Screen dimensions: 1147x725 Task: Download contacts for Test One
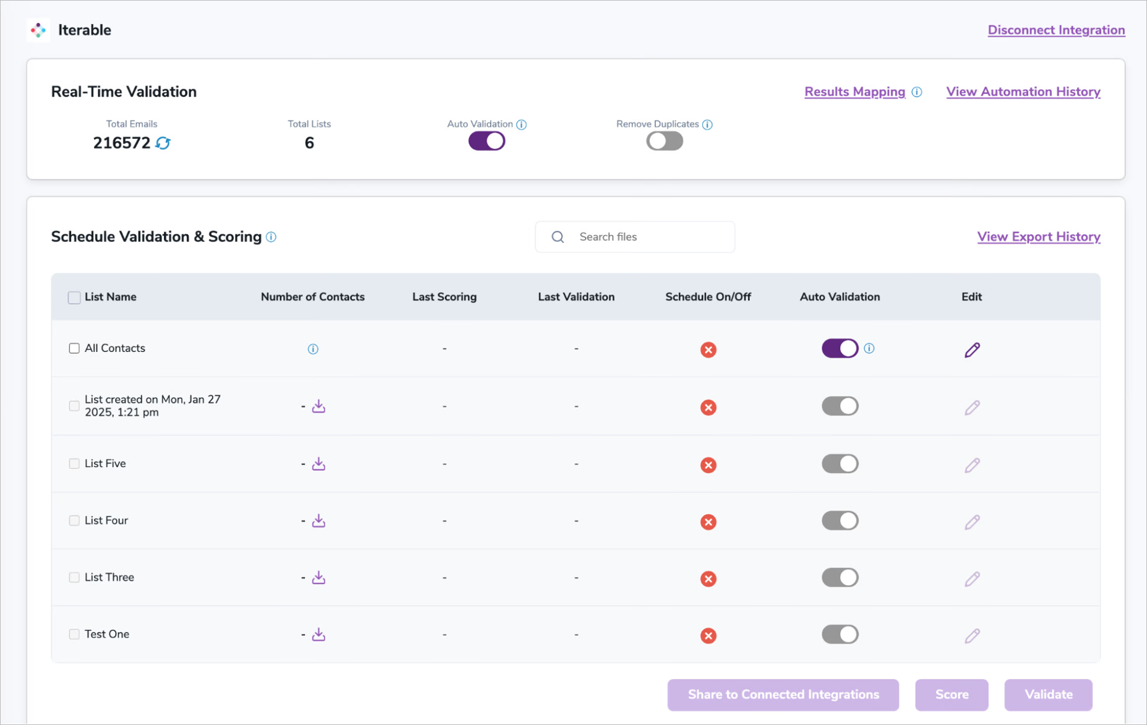[319, 635]
